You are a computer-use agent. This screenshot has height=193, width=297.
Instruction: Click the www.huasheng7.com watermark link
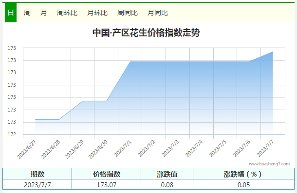[269, 164]
